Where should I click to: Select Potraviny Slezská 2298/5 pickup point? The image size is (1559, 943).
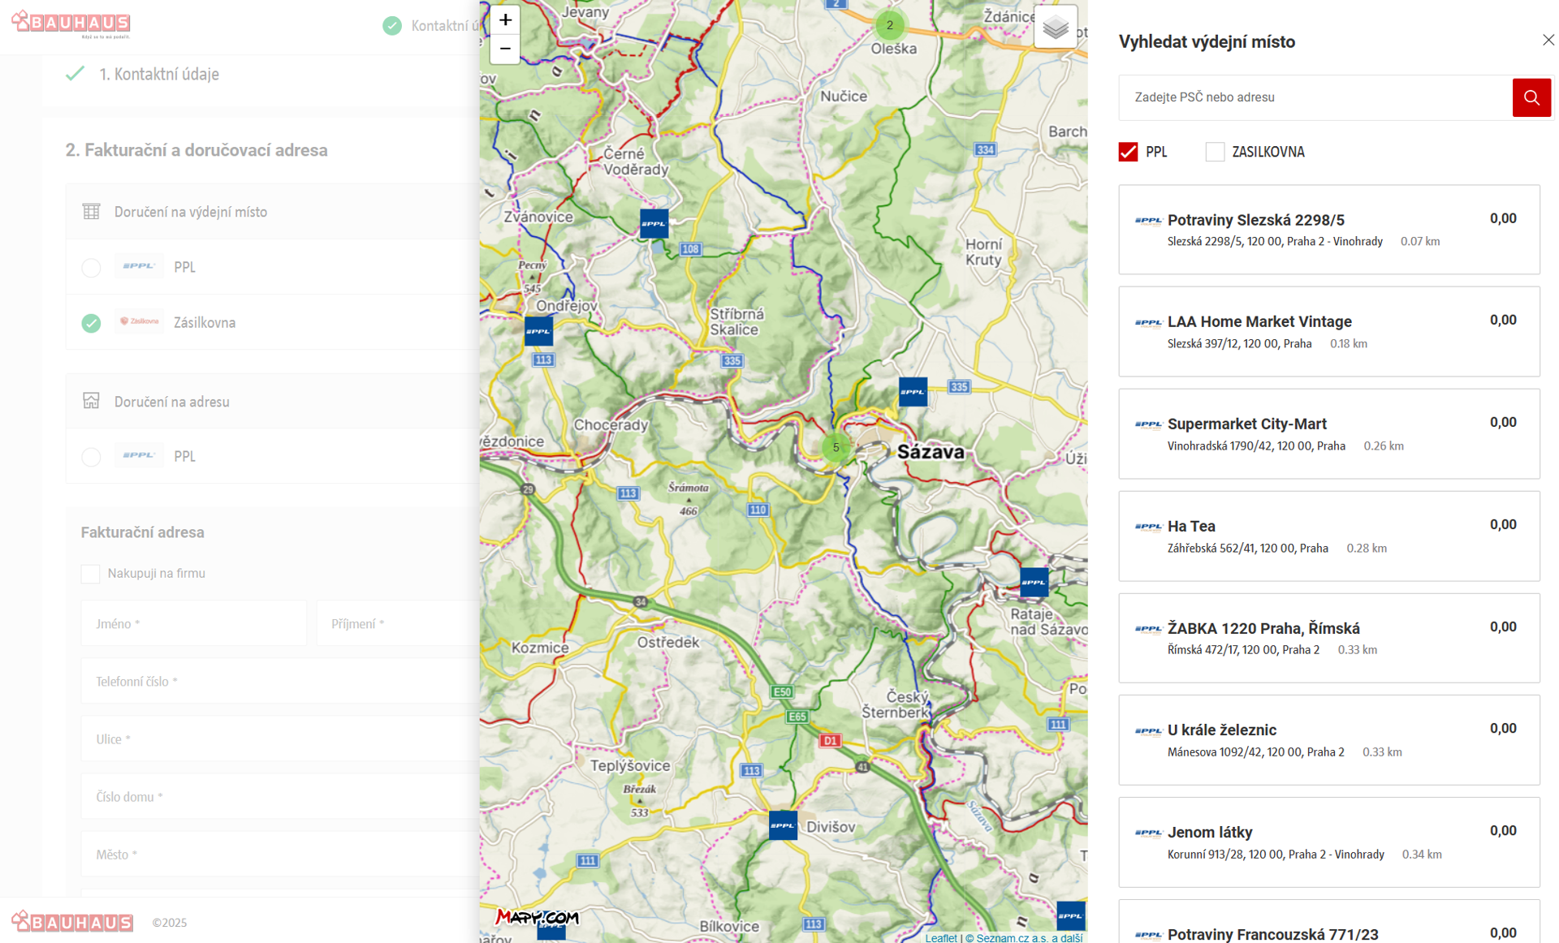[1328, 230]
